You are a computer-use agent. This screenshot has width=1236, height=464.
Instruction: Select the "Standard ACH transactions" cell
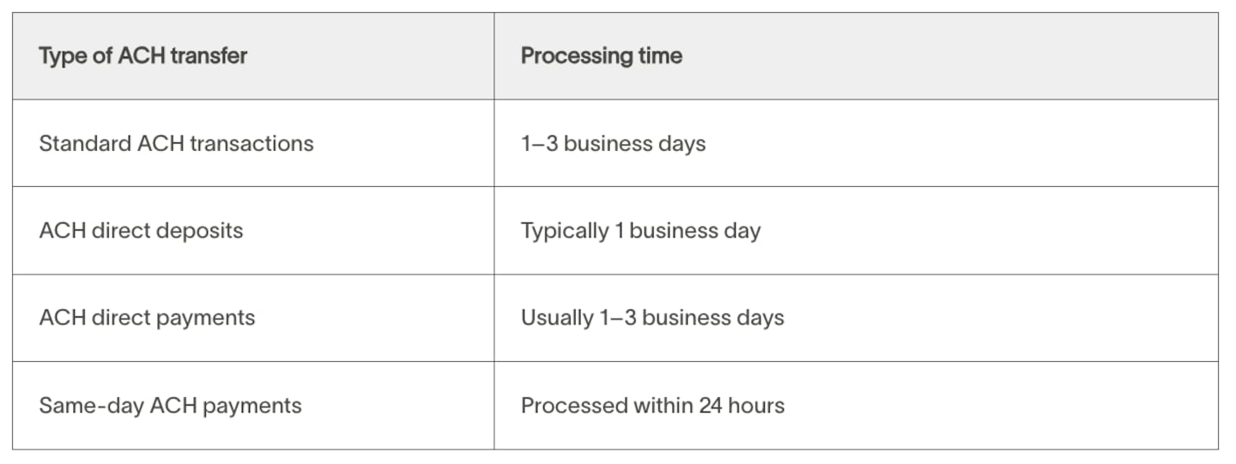176,143
